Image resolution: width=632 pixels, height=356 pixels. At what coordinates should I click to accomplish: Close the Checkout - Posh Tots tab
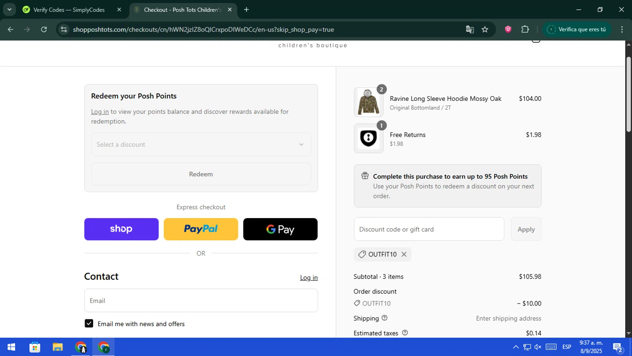click(x=230, y=10)
